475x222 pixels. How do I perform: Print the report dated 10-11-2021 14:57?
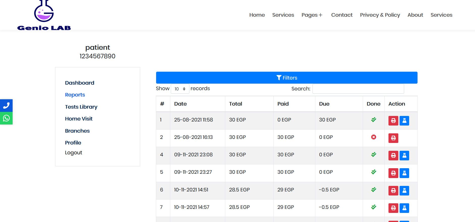coord(393,208)
